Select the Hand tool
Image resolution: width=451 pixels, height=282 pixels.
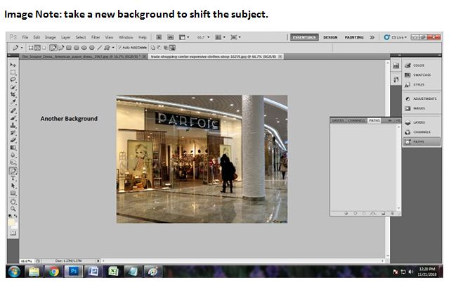(13, 202)
